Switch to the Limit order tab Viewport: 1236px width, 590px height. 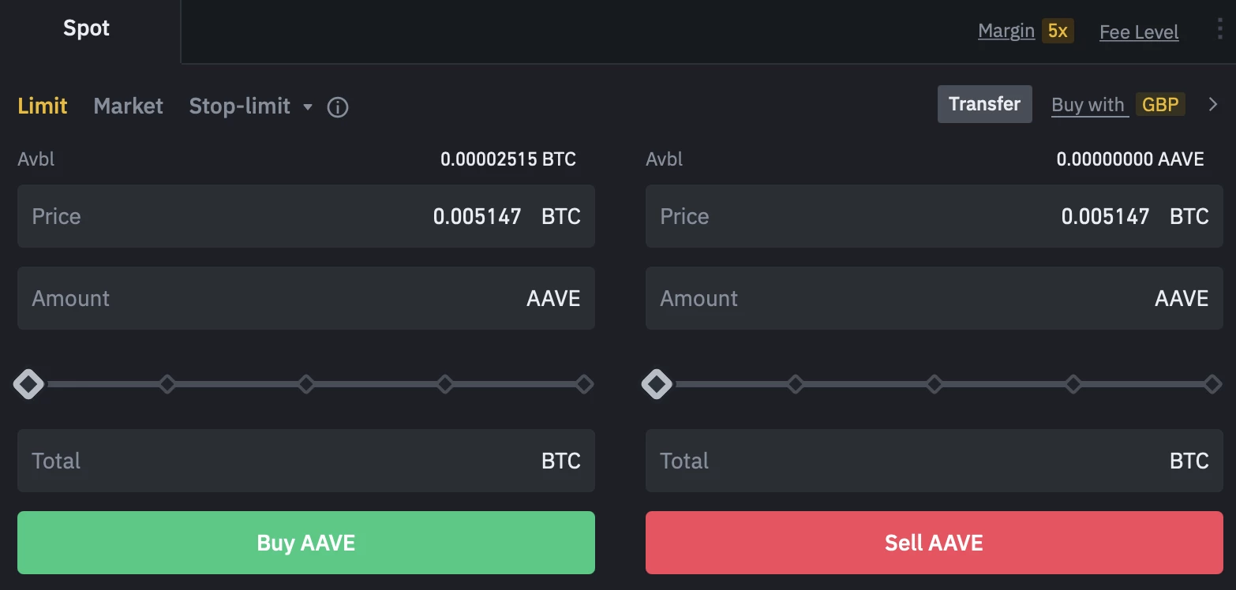coord(43,106)
